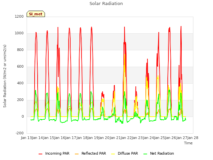Click the Jan 13 x-axis tick label
Image resolution: width=213 pixels, height=160 pixels.
(26, 138)
